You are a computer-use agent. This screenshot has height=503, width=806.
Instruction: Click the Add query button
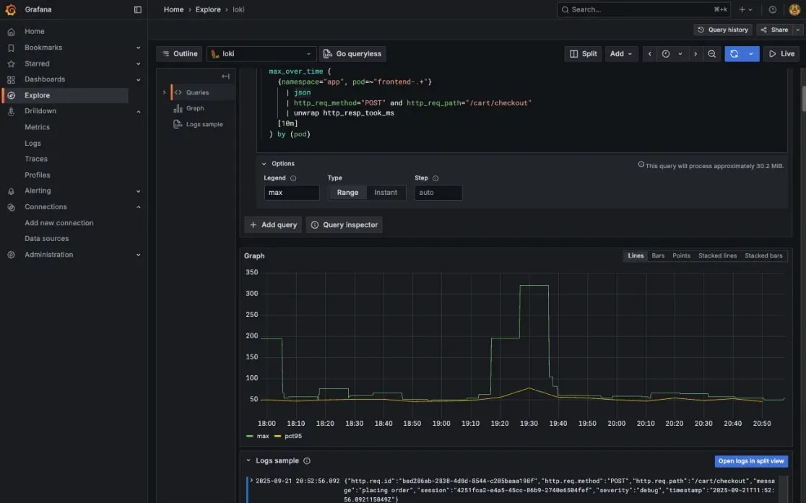(272, 224)
